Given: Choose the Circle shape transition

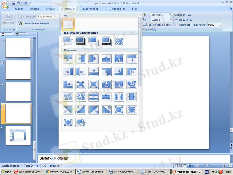Looking at the screenshot, I should 119,110.
